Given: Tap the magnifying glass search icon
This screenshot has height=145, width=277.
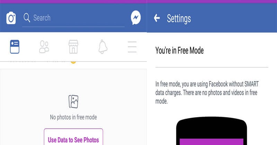Looking at the screenshot, I should point(27,18).
